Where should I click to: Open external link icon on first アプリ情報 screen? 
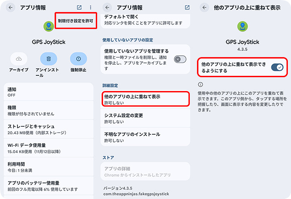(x=79, y=8)
